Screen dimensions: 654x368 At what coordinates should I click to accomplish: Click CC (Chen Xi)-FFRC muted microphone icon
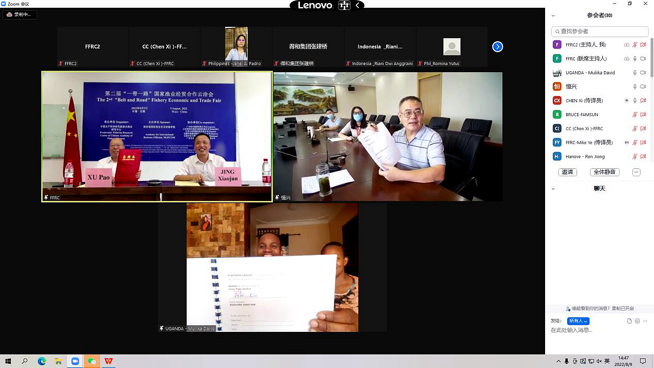click(x=635, y=129)
